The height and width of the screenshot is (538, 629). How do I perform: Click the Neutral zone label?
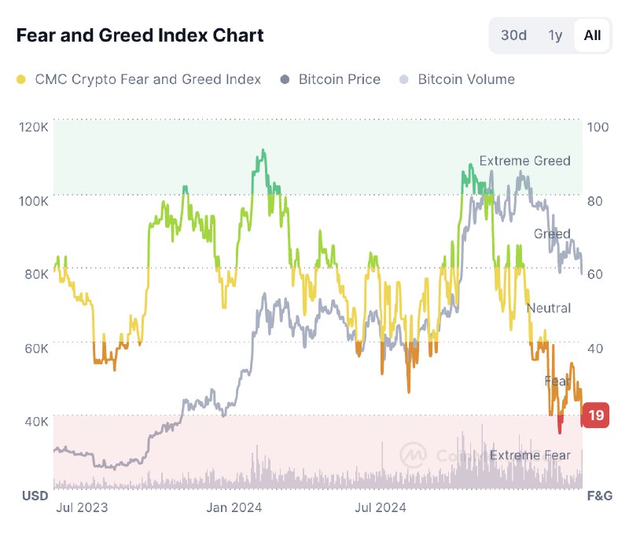(549, 308)
